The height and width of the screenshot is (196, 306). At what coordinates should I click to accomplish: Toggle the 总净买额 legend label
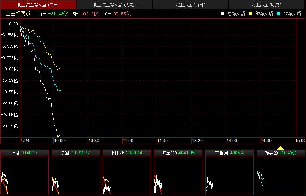pyautogui.click(x=236, y=14)
